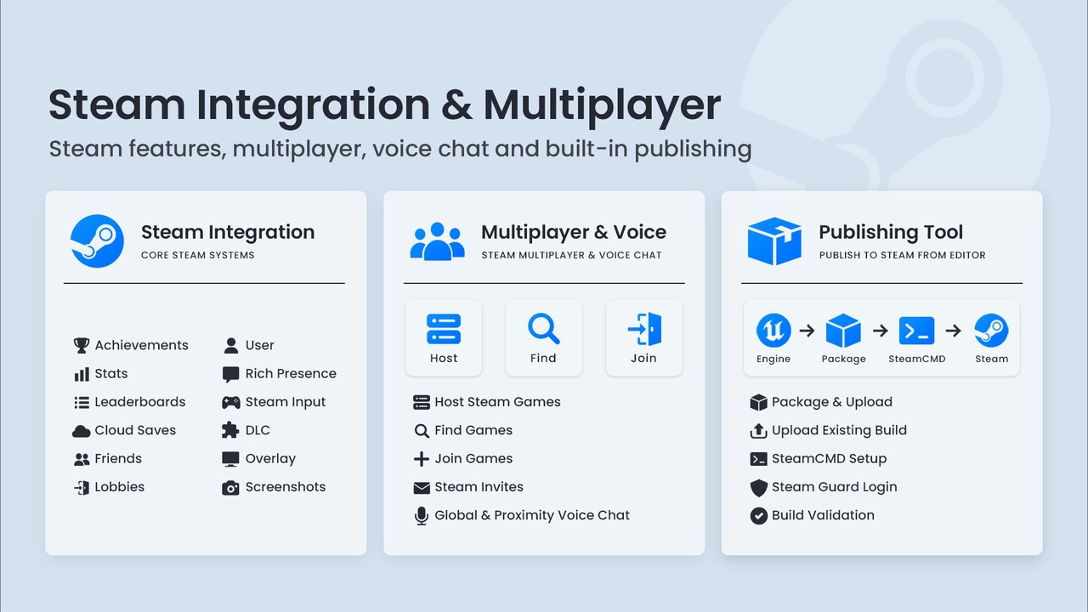This screenshot has height=612, width=1088.
Task: Click the "Multiplayer & Voice" card heading
Action: coord(574,232)
